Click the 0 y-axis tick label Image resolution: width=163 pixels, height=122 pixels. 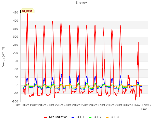click(17, 85)
